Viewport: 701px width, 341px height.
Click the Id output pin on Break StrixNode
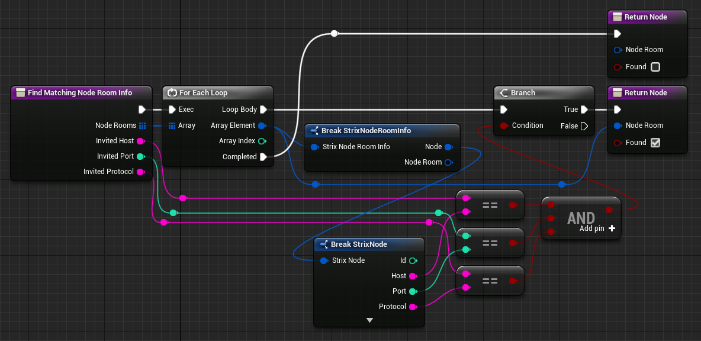point(413,260)
